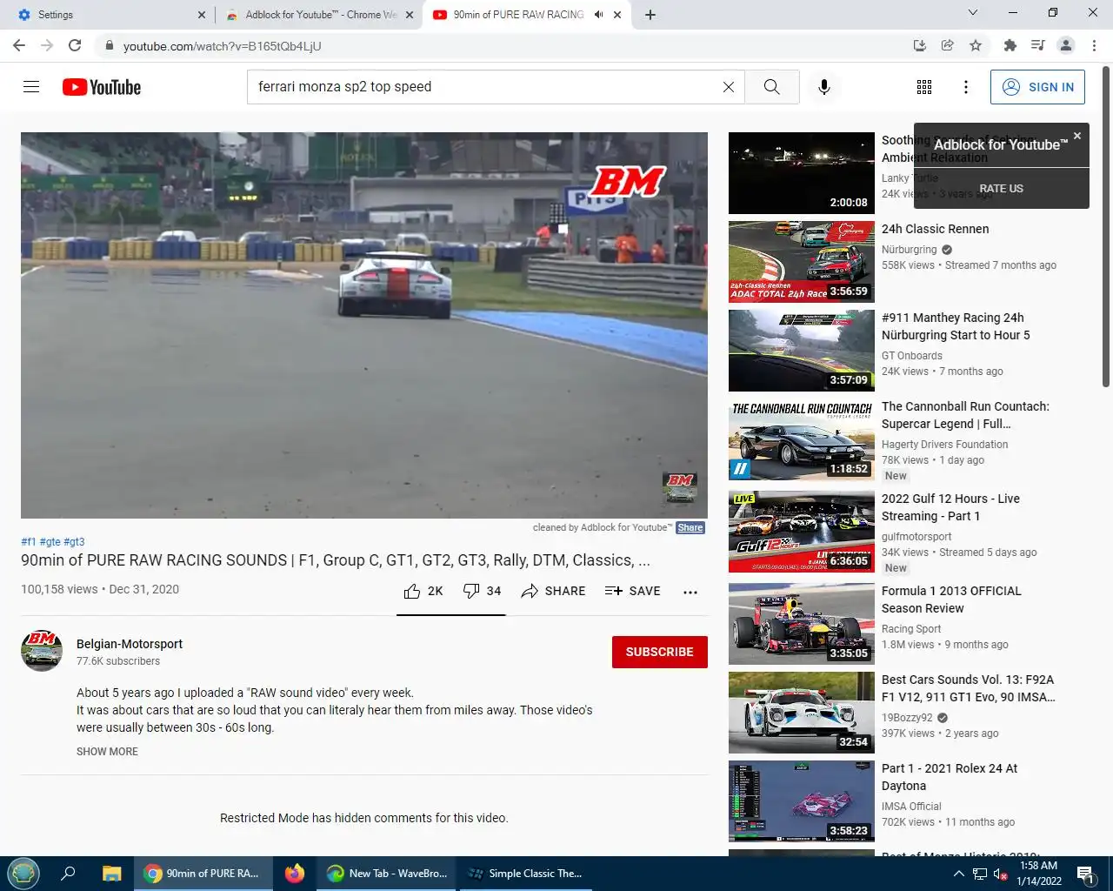Click the video player area
The width and height of the screenshot is (1113, 891).
[x=364, y=325]
